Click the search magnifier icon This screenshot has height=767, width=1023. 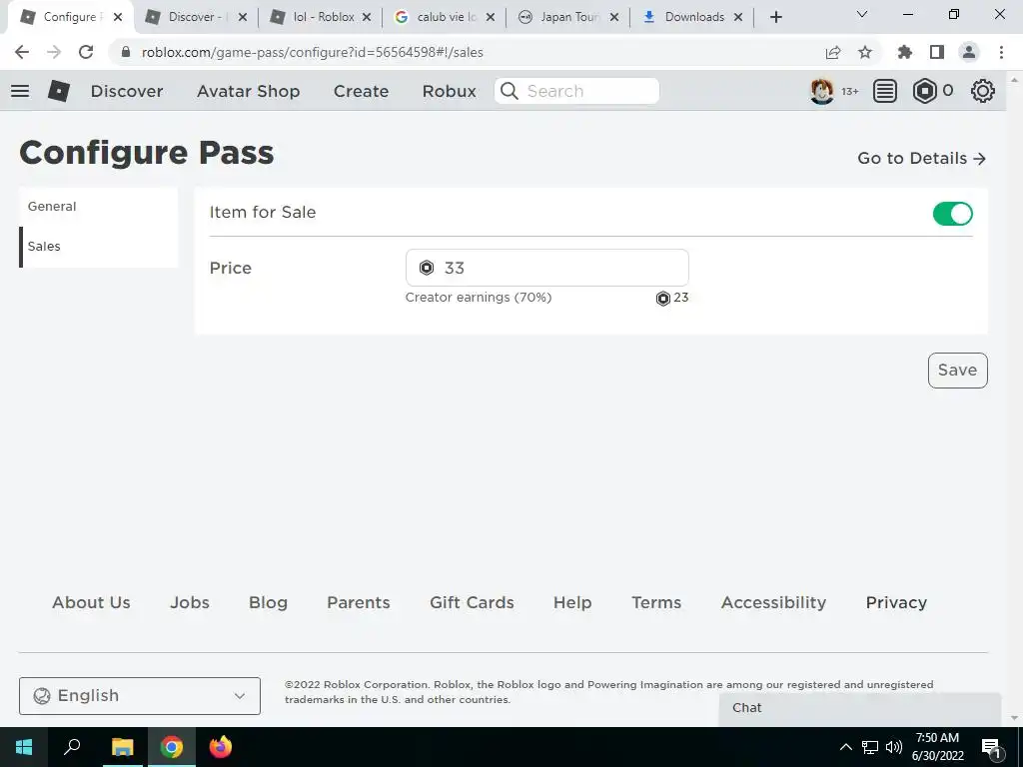(x=510, y=91)
